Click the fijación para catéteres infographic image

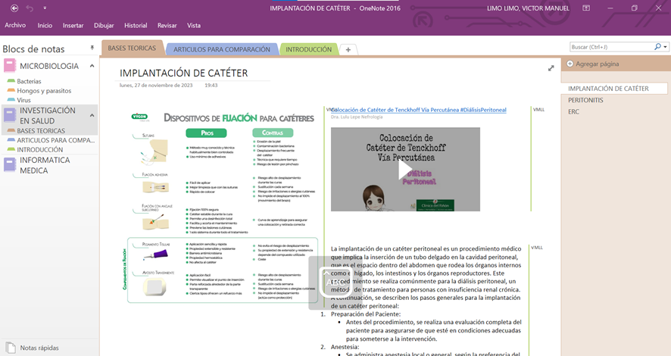click(220, 206)
